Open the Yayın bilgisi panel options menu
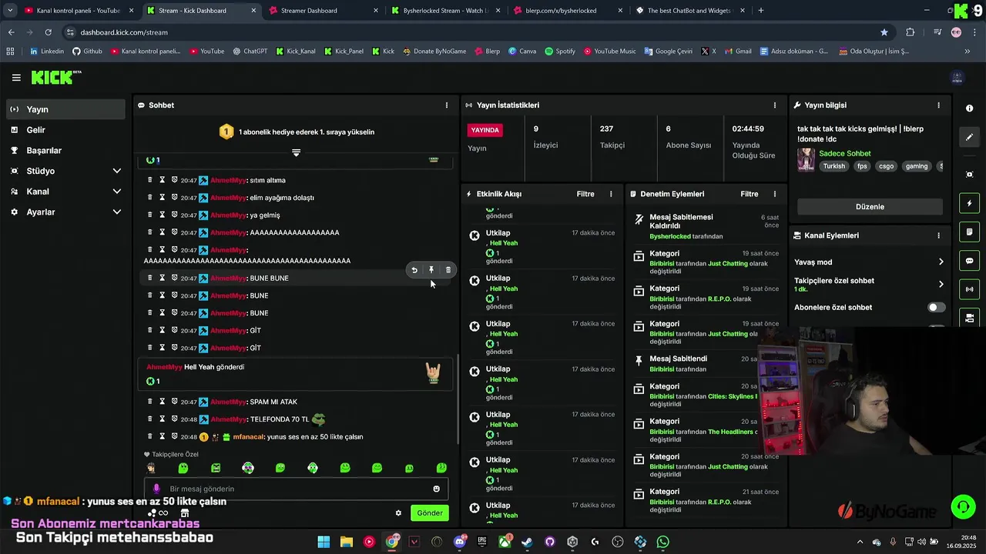This screenshot has height=554, width=986. 938,105
